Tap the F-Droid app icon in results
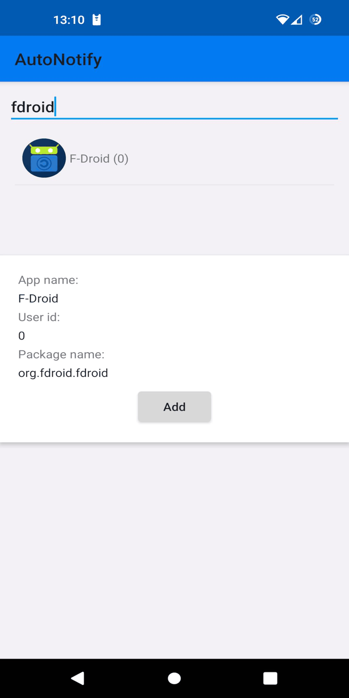Viewport: 349px width, 698px height. click(x=44, y=158)
